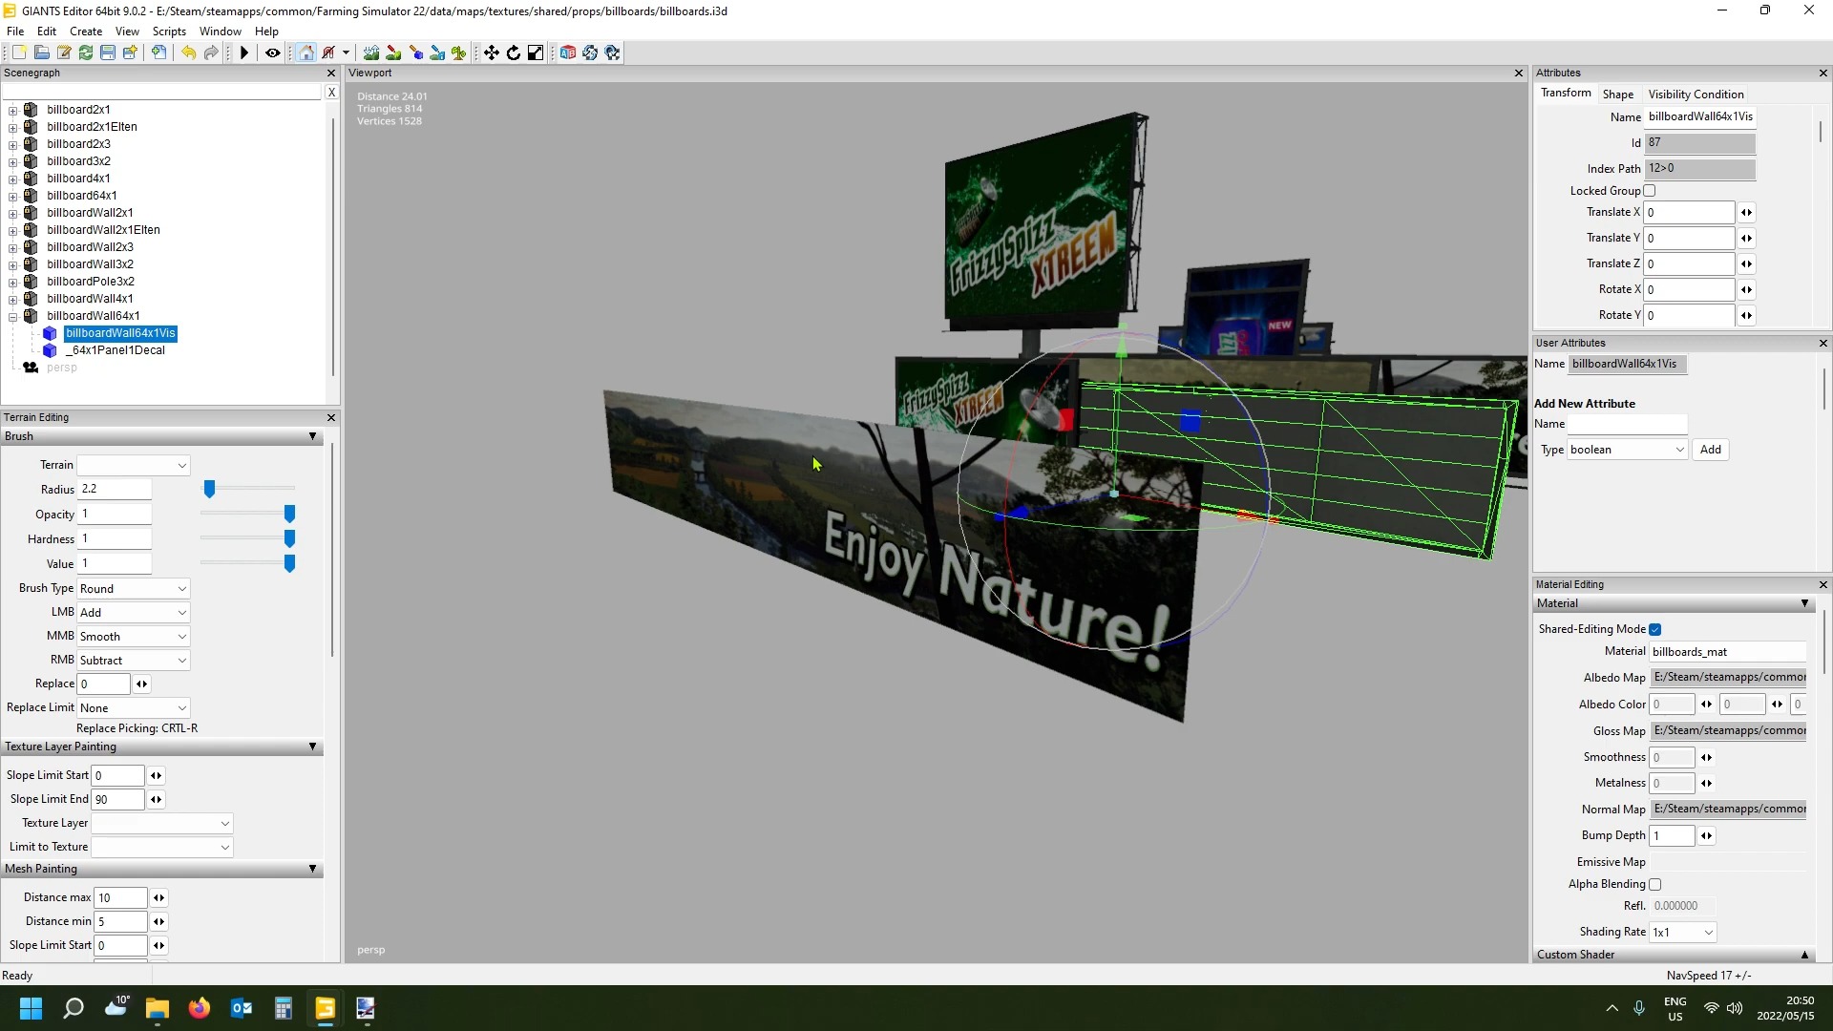Click the Opacity slider handle

[289, 515]
